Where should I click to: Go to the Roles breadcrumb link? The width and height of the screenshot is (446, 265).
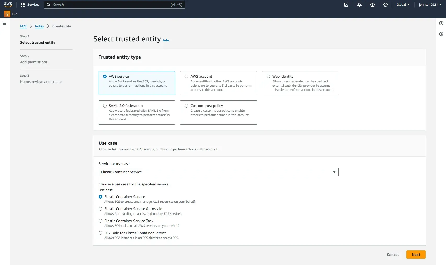tap(39, 26)
